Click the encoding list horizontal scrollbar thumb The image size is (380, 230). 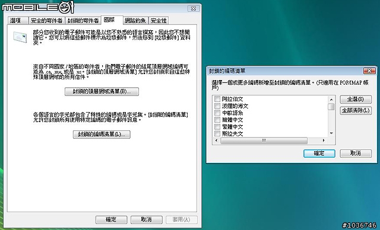pos(264,140)
